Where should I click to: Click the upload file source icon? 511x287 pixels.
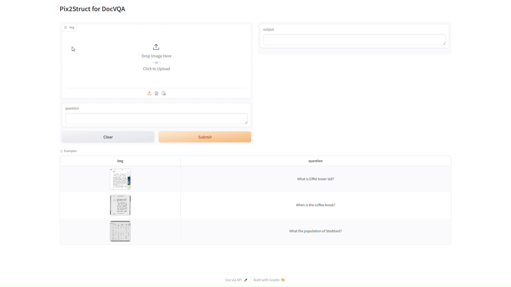click(x=149, y=93)
